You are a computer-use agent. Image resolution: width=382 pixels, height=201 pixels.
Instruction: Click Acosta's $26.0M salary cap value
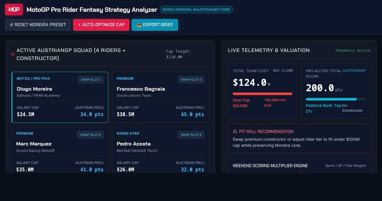click(x=125, y=169)
